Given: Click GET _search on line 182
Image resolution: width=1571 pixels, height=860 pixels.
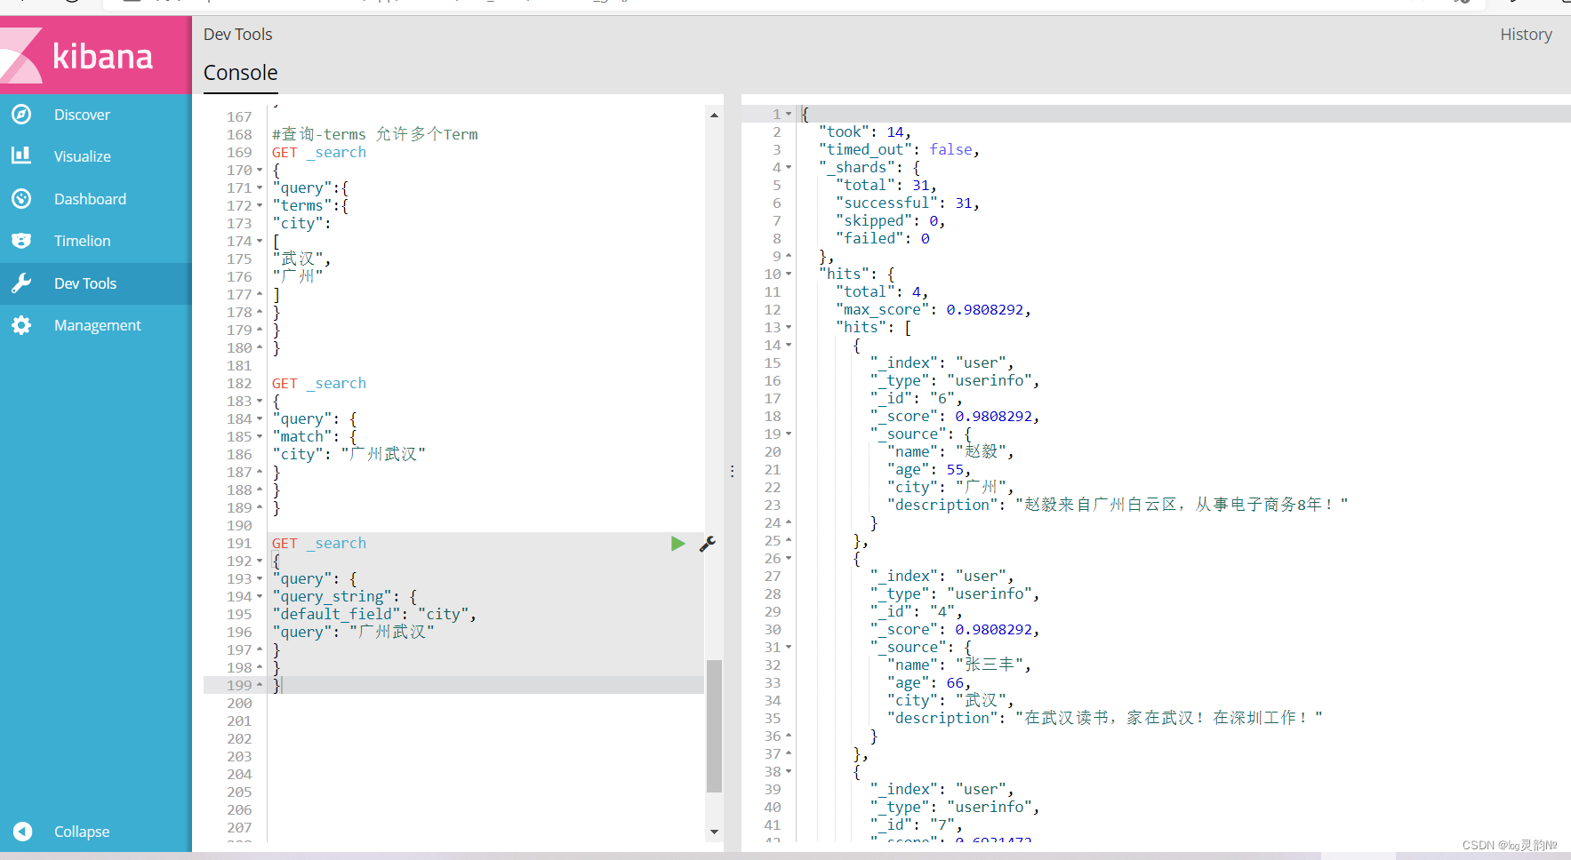Looking at the screenshot, I should point(319,384).
